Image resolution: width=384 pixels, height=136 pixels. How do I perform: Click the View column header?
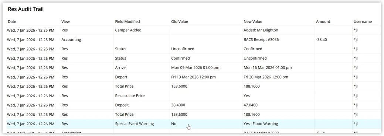tap(65, 21)
